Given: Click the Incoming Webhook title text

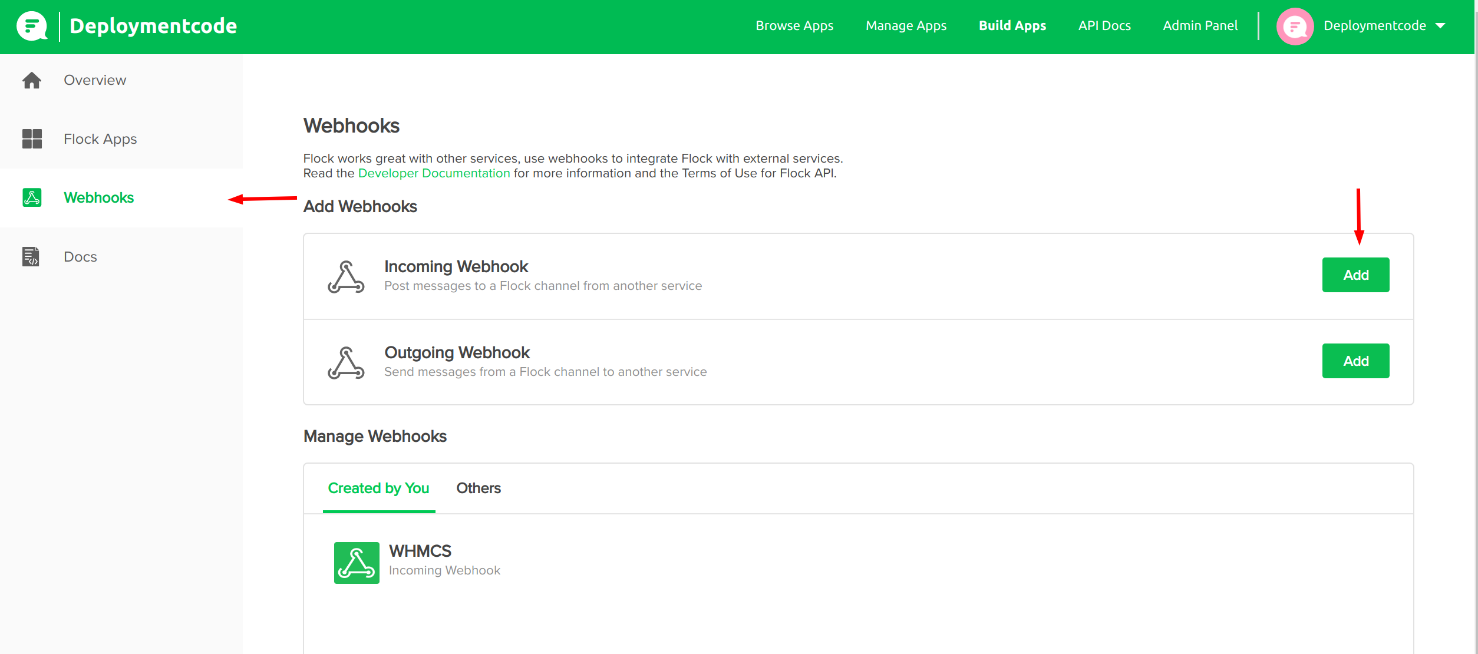Looking at the screenshot, I should [456, 267].
